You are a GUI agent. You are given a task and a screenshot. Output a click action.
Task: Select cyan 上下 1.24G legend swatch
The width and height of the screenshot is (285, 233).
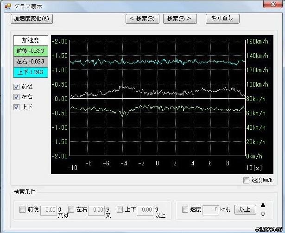coord(31,73)
